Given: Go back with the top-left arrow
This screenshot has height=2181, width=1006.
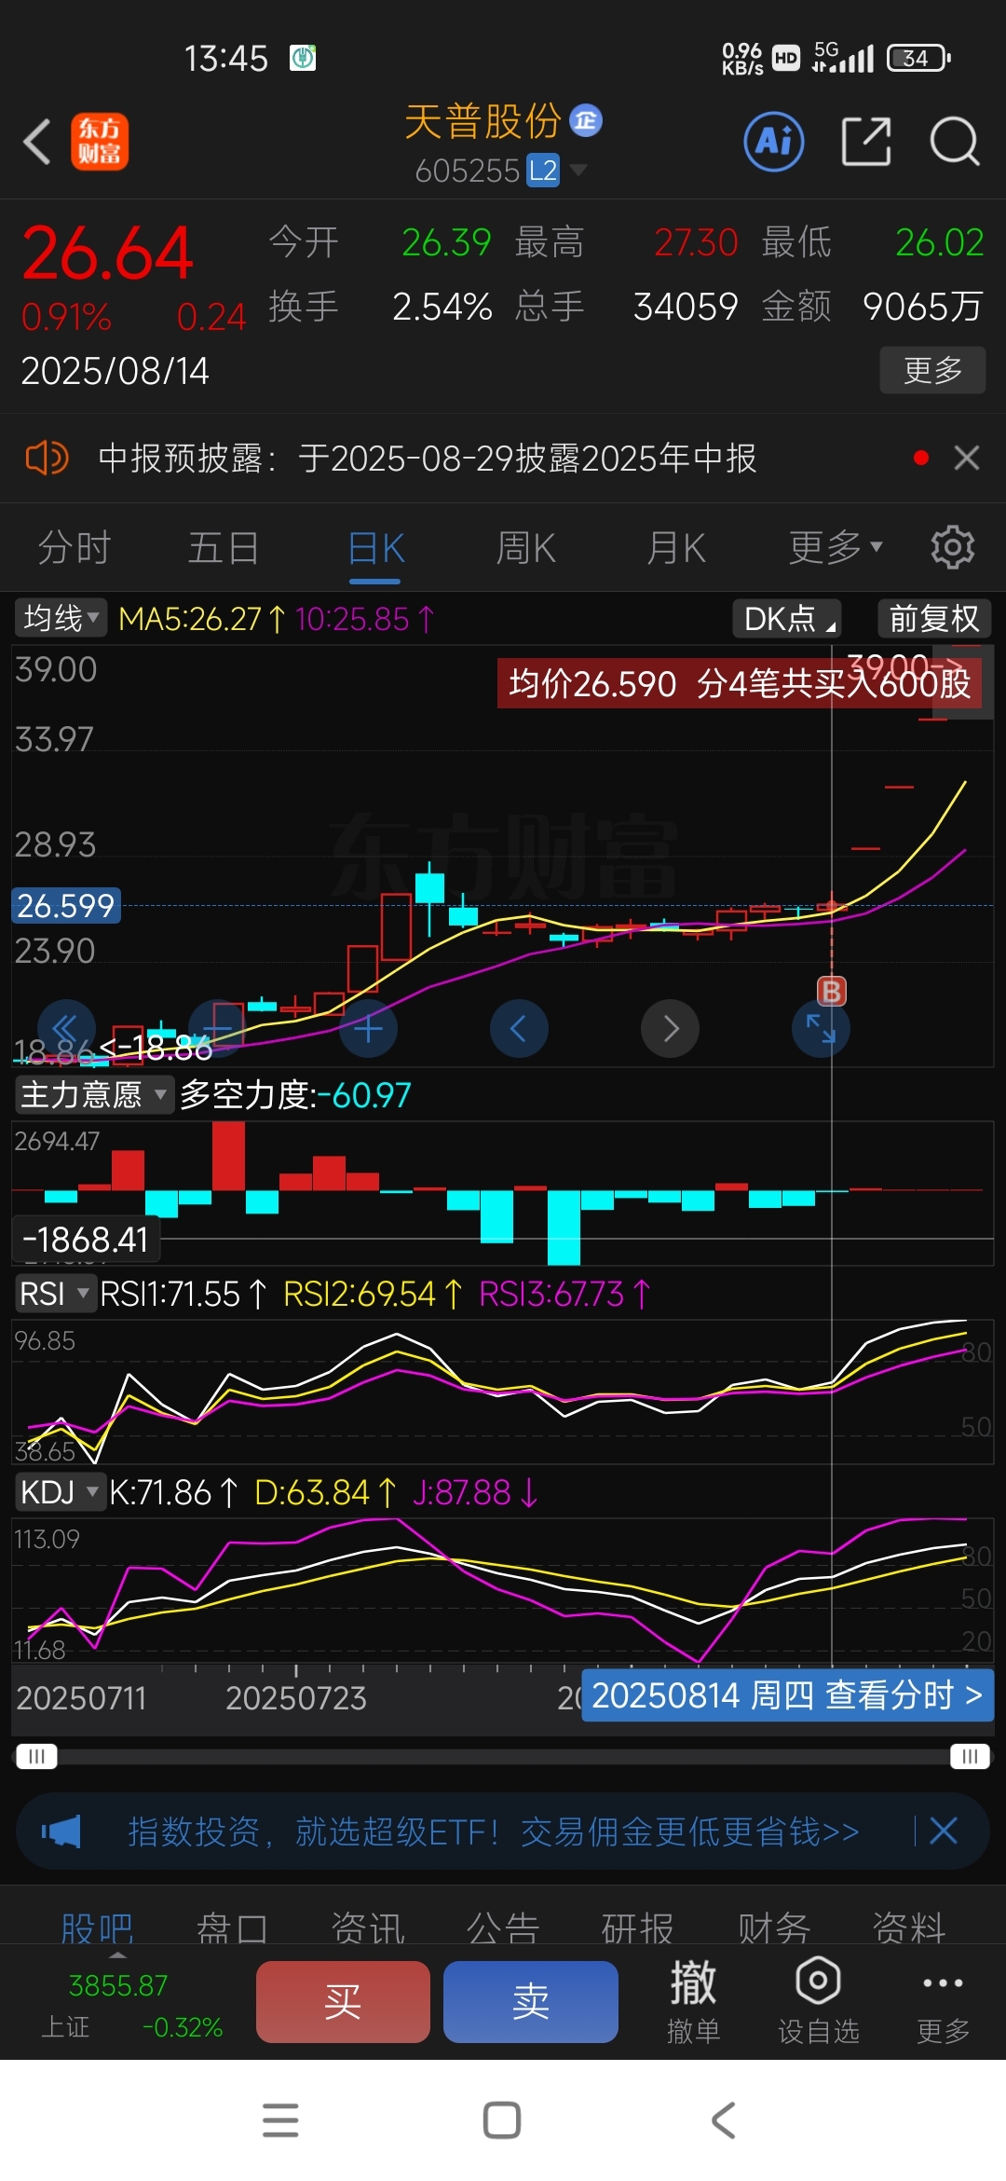Looking at the screenshot, I should pyautogui.click(x=37, y=142).
